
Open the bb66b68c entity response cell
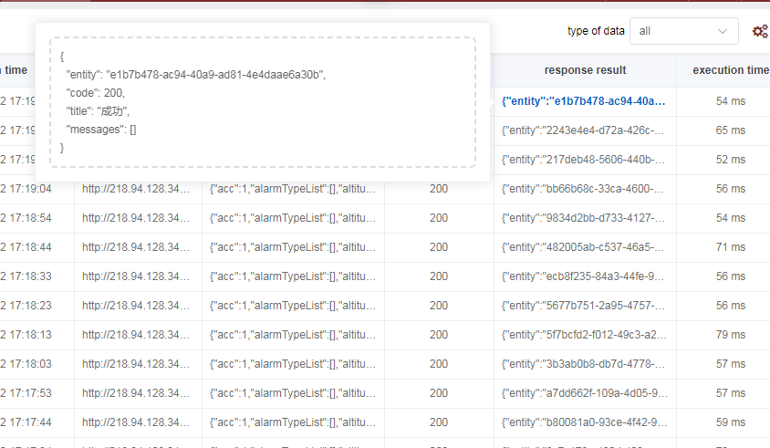[x=584, y=189]
